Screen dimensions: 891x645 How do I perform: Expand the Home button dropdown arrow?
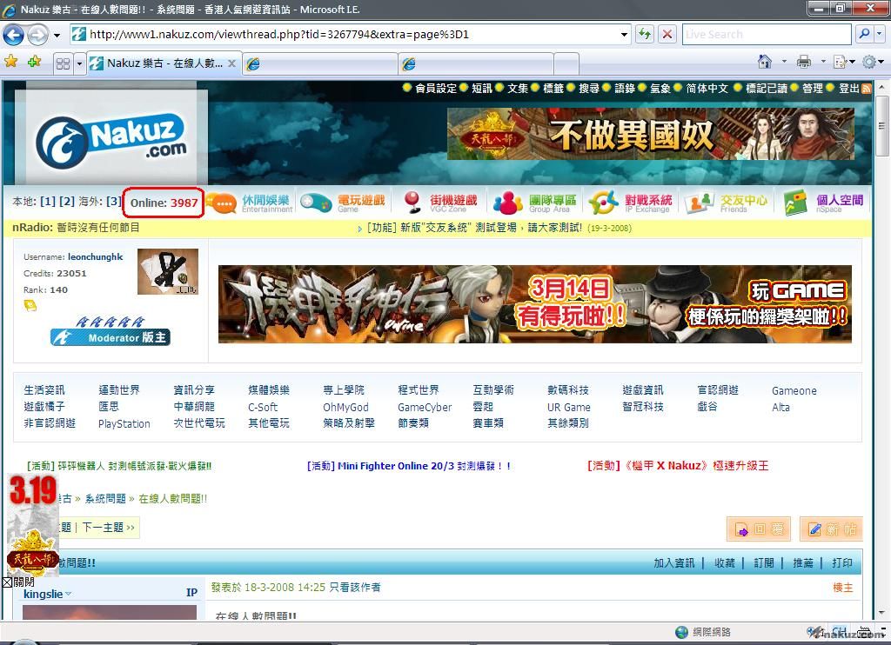click(x=784, y=62)
